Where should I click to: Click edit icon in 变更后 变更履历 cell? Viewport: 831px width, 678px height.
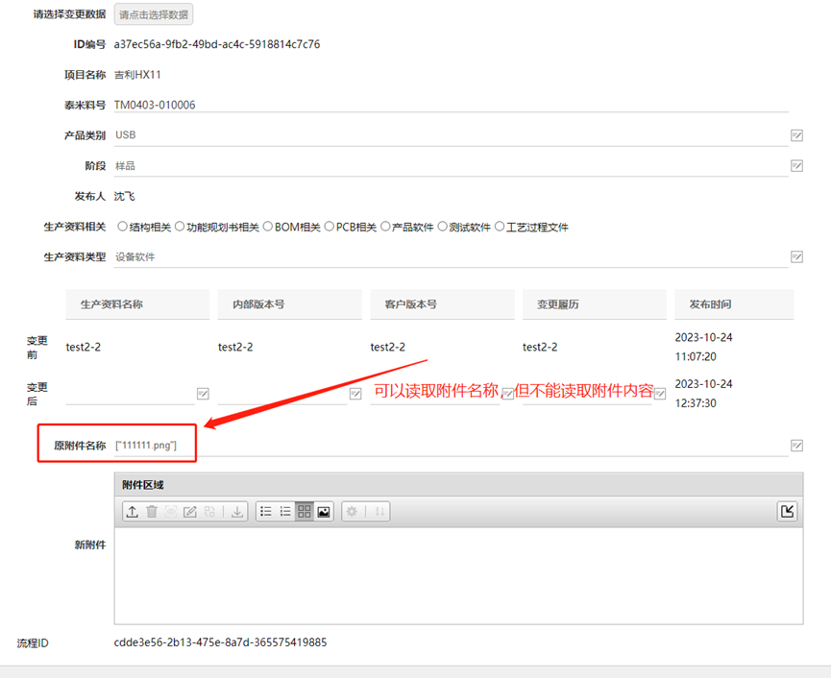[660, 394]
